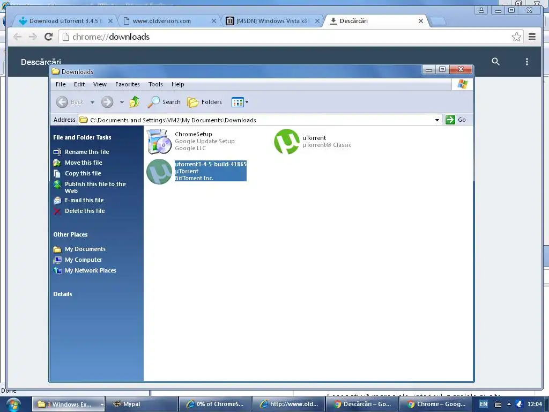This screenshot has height=412, width=549.
Task: Click Move this file
Action: click(83, 163)
